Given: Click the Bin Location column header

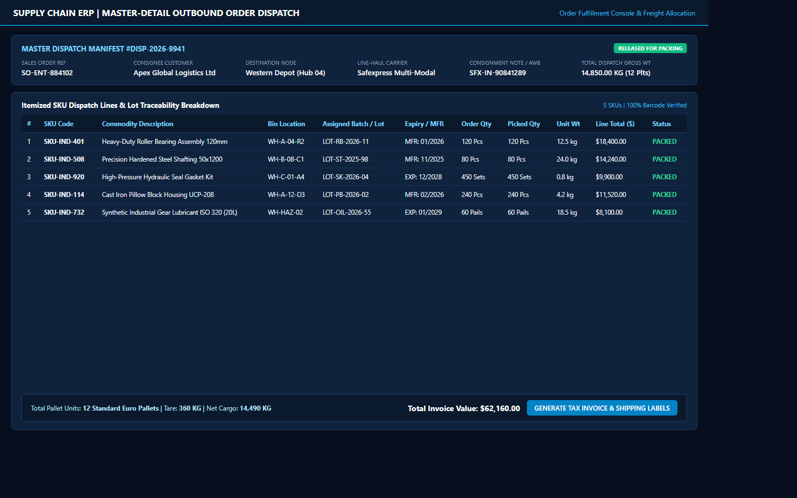Looking at the screenshot, I should 286,124.
